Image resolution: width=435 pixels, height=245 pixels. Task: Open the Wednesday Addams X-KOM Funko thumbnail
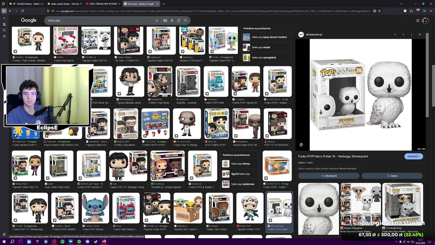(30, 208)
